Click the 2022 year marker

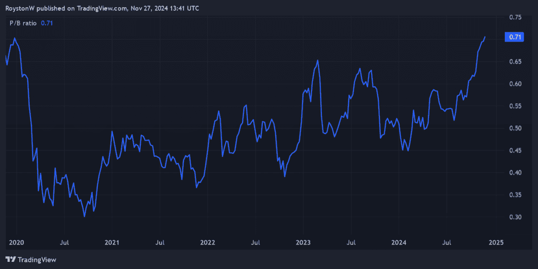coord(208,243)
